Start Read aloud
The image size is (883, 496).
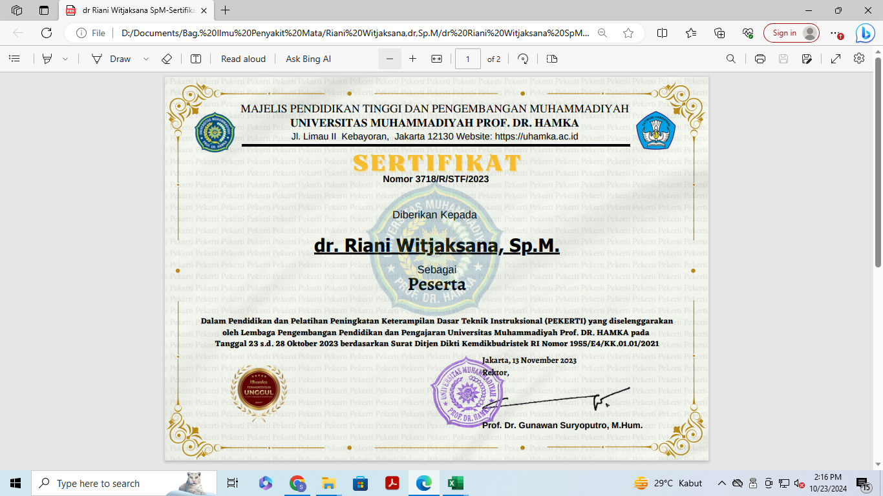pyautogui.click(x=243, y=59)
